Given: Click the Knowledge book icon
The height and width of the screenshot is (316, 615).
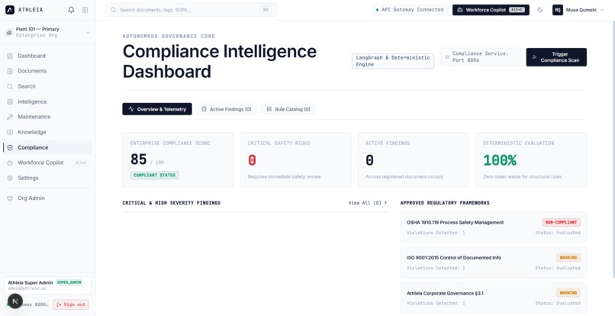Looking at the screenshot, I should [10, 132].
